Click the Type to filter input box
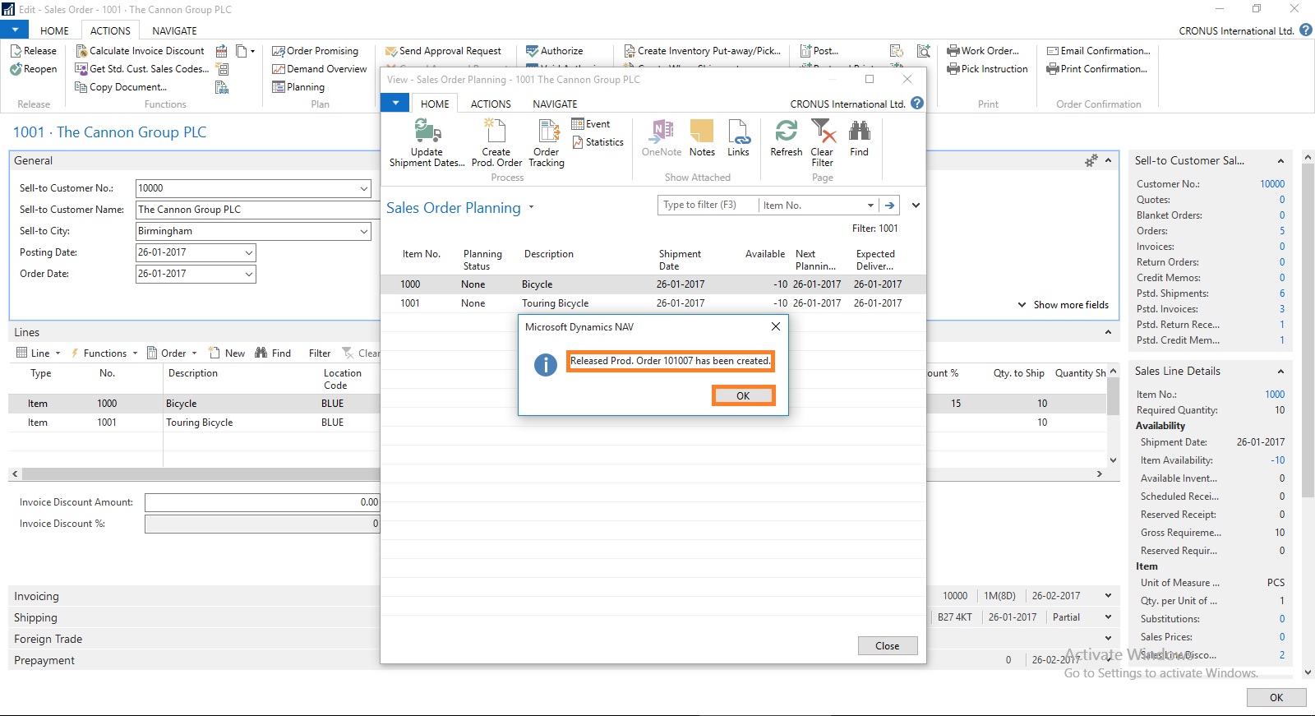 tap(707, 206)
